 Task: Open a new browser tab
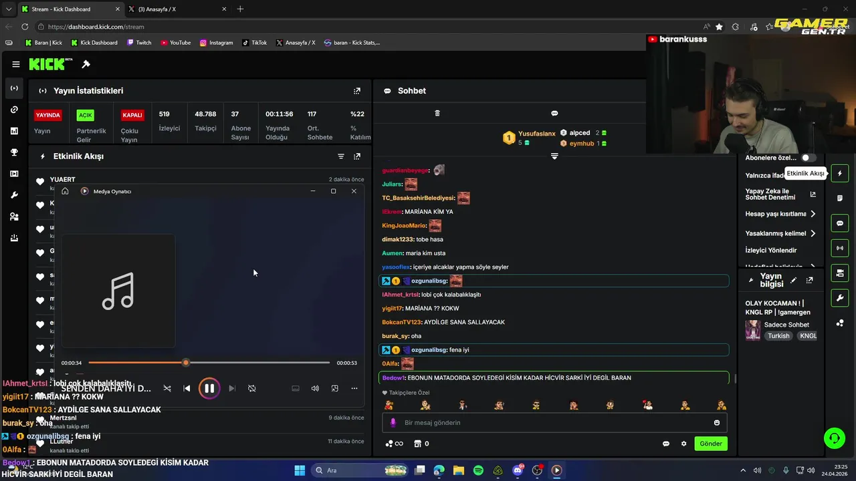(241, 9)
